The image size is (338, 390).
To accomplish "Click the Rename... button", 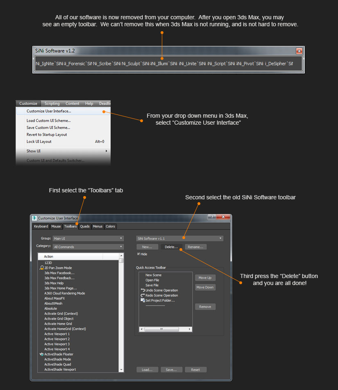I will tap(195, 247).
